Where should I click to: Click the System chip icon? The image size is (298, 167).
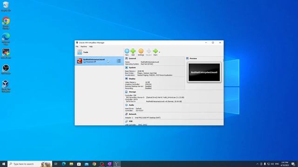pyautogui.click(x=127, y=68)
